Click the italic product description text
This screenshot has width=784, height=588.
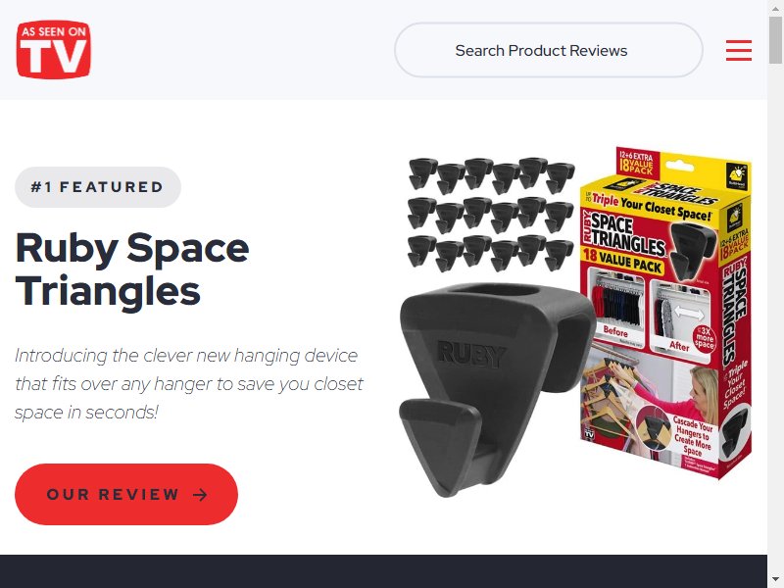(x=188, y=384)
